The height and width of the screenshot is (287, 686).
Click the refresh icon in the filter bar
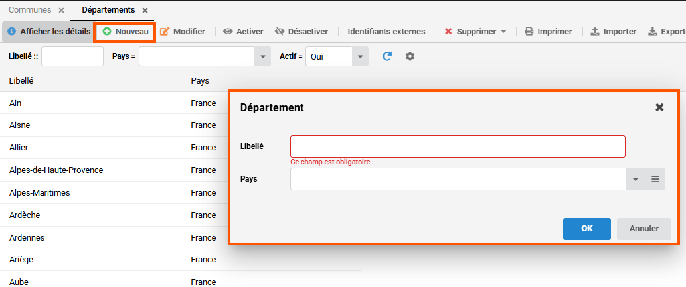387,56
